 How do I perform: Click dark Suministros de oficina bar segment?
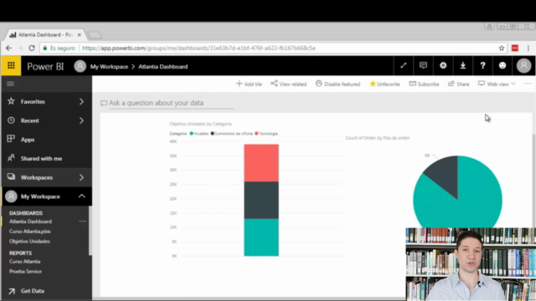(261, 200)
